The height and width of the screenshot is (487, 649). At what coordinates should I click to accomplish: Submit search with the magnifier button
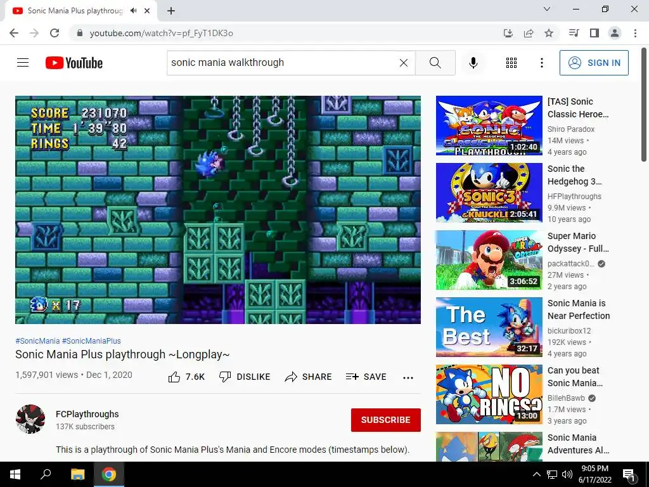pyautogui.click(x=435, y=63)
